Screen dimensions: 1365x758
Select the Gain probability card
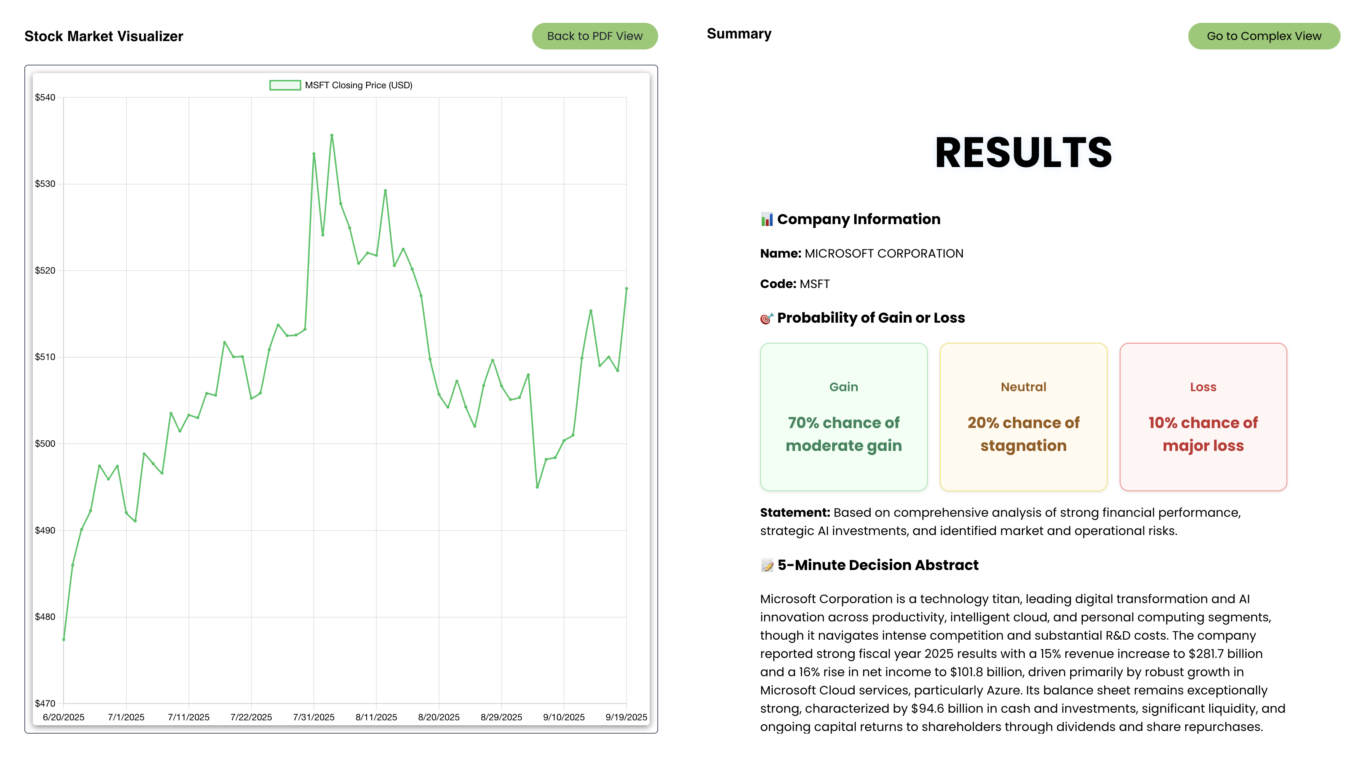coord(844,417)
